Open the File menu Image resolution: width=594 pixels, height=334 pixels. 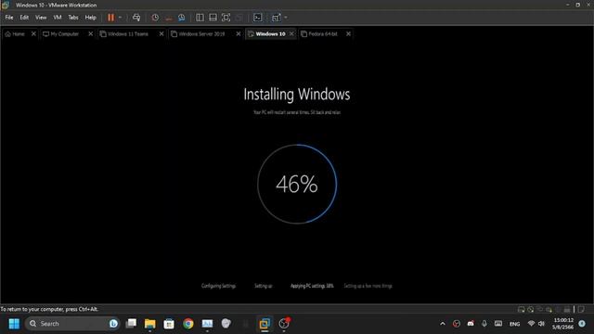click(9, 18)
